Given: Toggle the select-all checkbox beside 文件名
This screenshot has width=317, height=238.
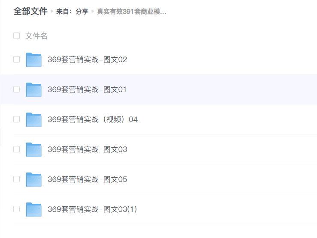Looking at the screenshot, I should tap(17, 36).
